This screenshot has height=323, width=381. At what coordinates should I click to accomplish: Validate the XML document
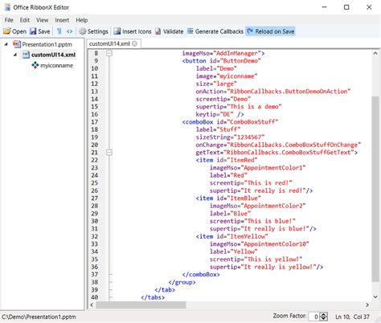click(170, 31)
